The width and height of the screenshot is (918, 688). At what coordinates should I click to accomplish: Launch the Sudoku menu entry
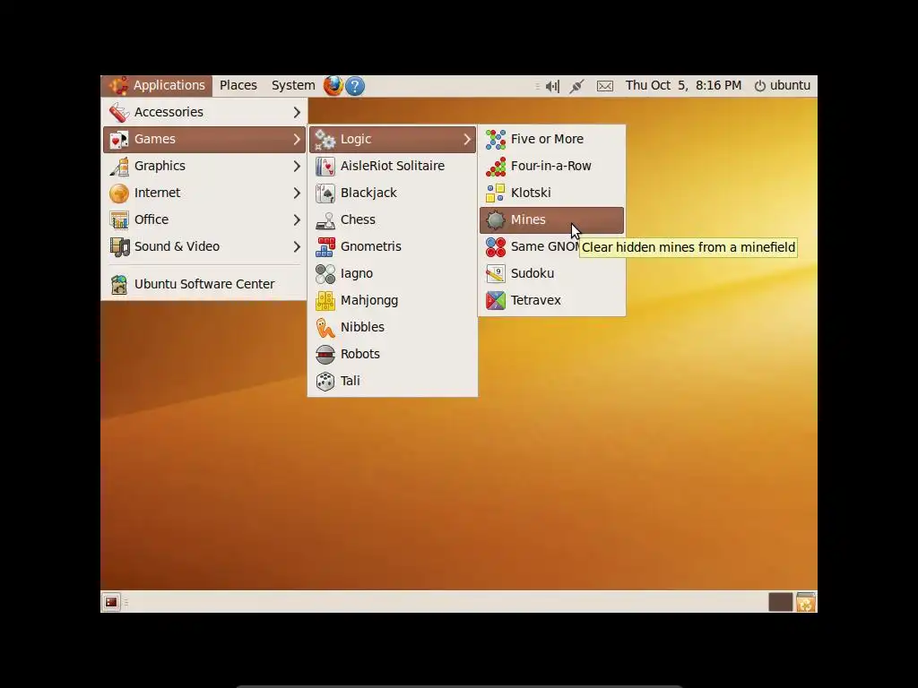551,274
